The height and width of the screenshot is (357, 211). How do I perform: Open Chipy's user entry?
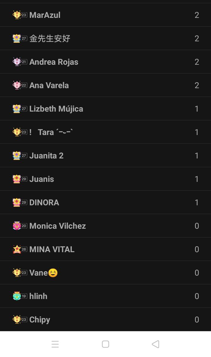(40, 320)
